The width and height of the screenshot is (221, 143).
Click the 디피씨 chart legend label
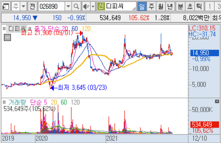coord(17,29)
